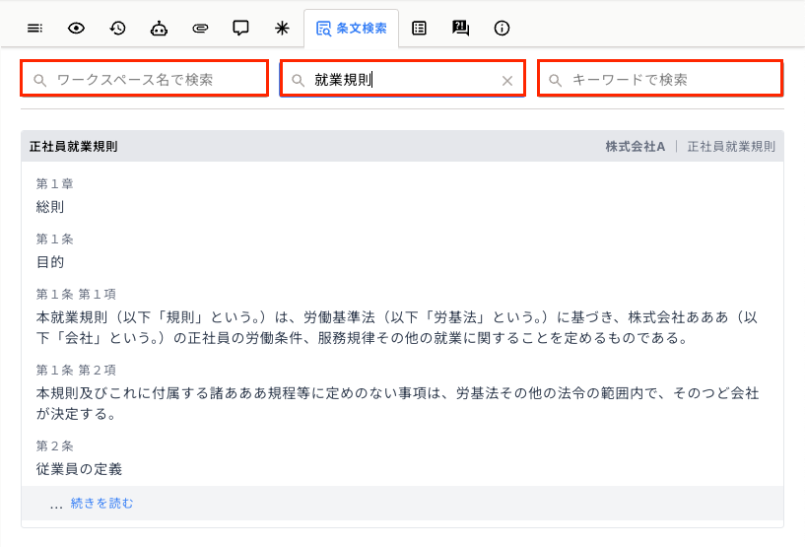Click the 正社員就業規則 result header title

coord(74,147)
